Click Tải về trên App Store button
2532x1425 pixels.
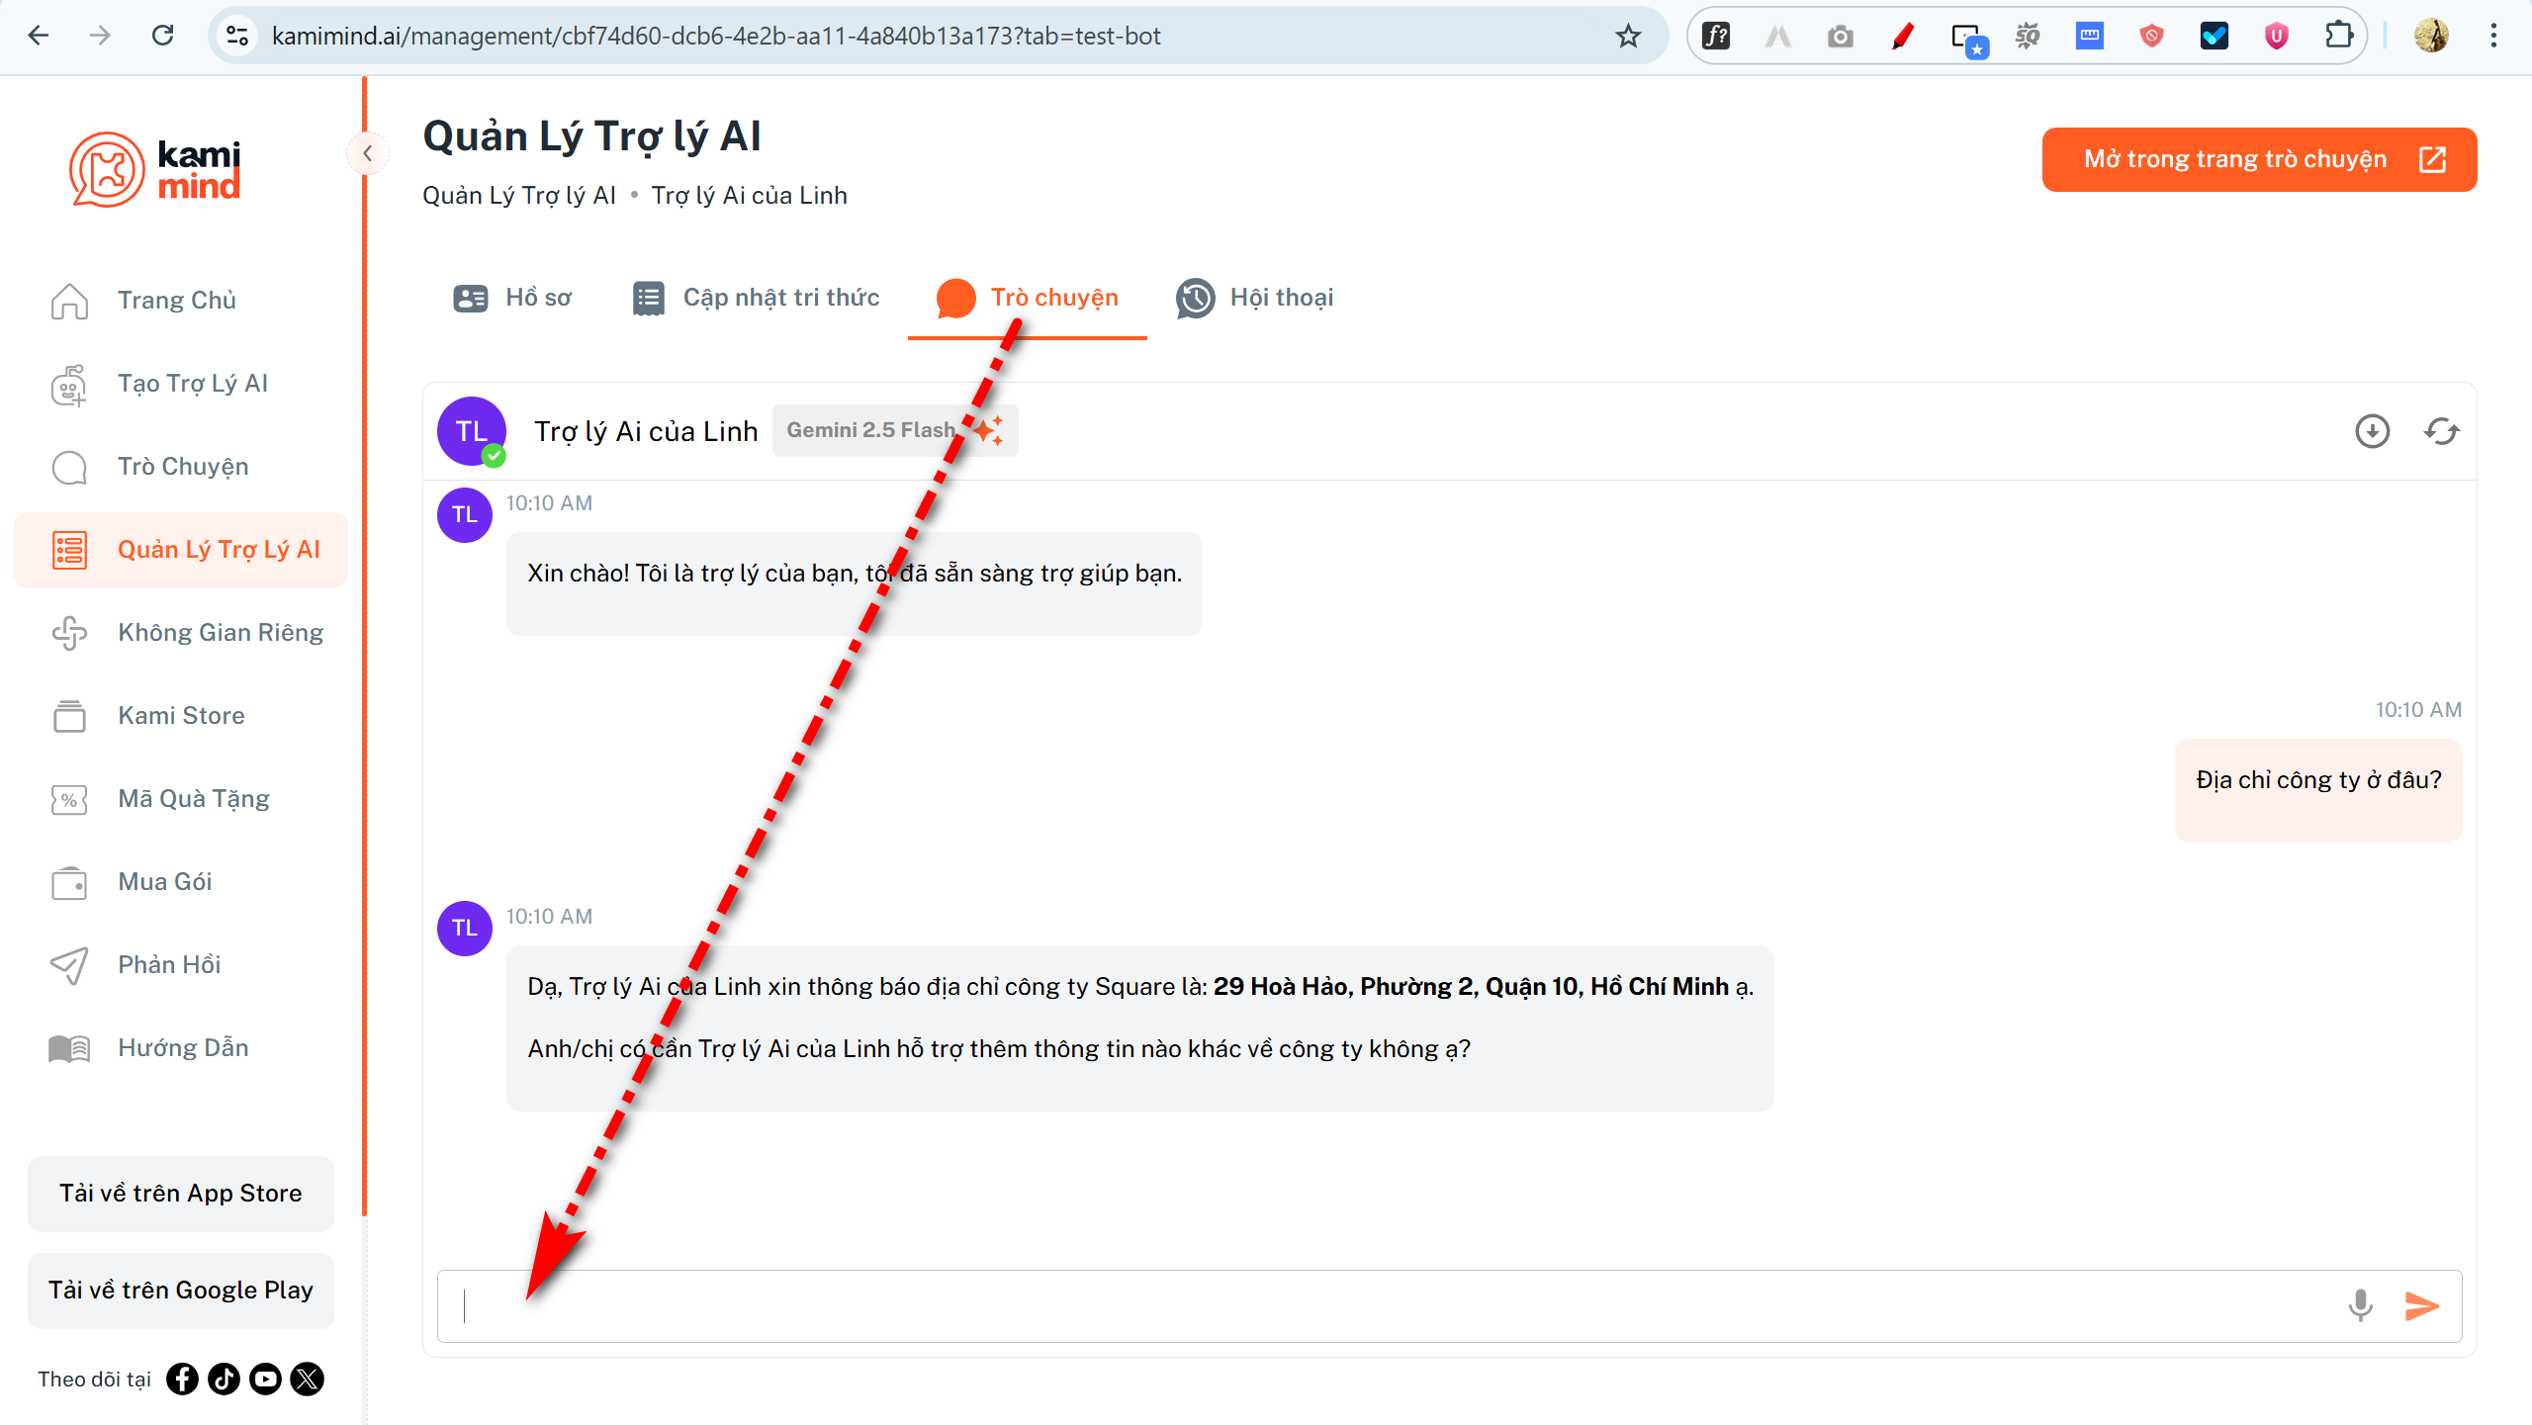181,1194
